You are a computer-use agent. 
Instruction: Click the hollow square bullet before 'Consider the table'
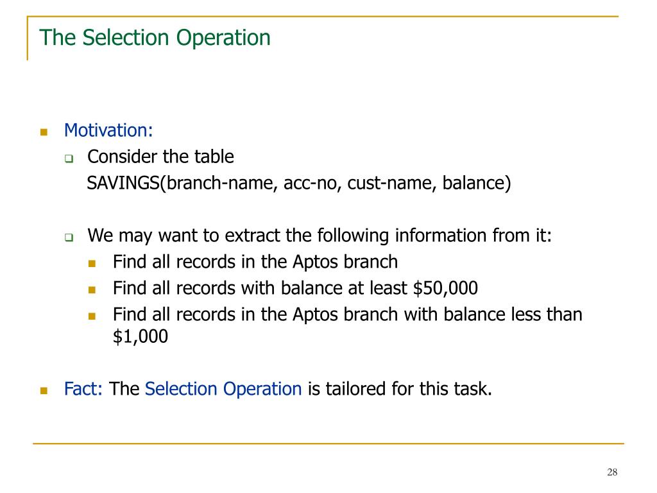tap(69, 159)
